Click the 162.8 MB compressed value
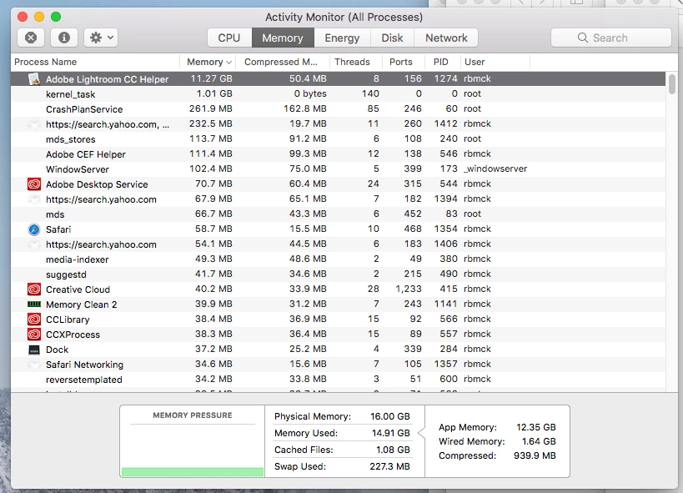This screenshot has height=493, width=683. [x=305, y=108]
